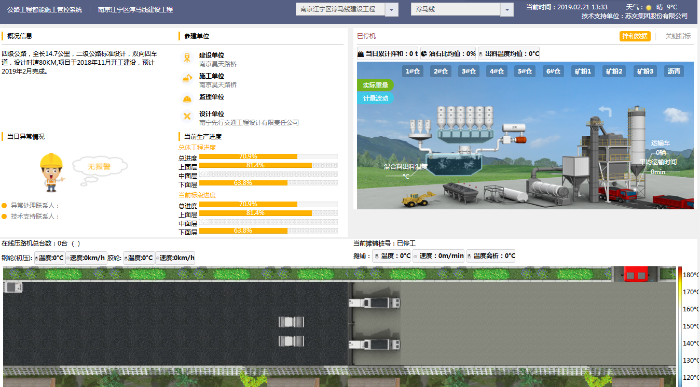
Task: Switch to the 拌和数据 tab
Action: click(634, 36)
